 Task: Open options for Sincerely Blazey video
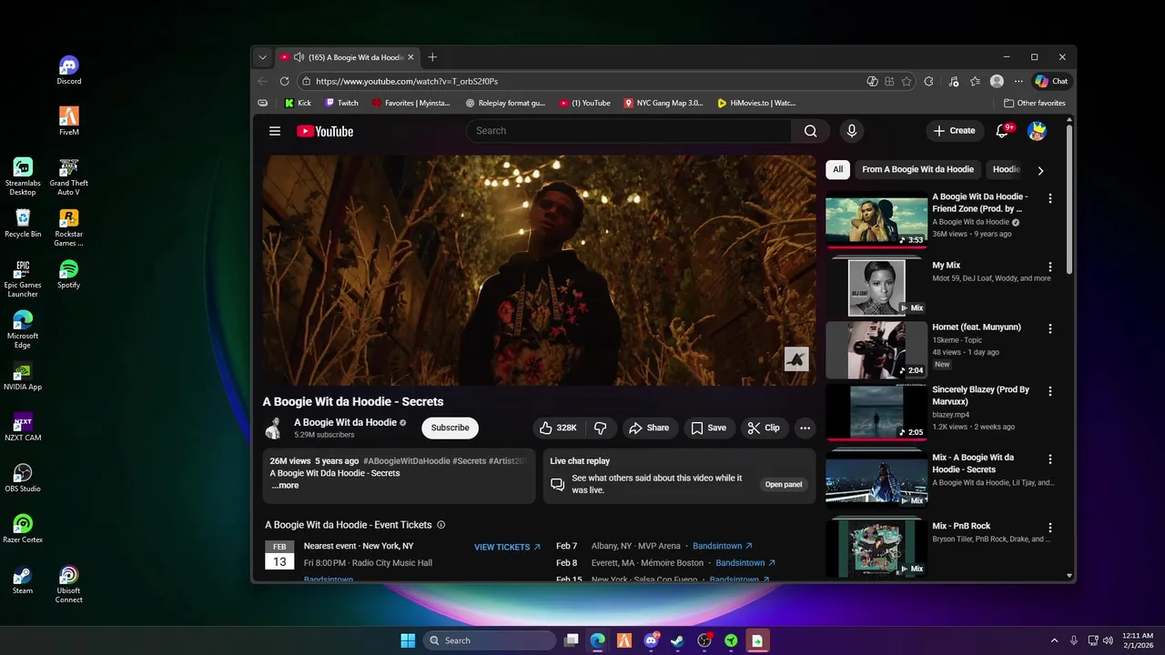coord(1050,391)
